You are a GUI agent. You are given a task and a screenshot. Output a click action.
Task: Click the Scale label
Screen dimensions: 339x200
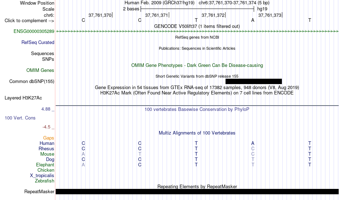(49, 9)
